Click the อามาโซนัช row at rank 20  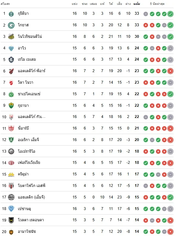pyautogui.click(x=87, y=232)
